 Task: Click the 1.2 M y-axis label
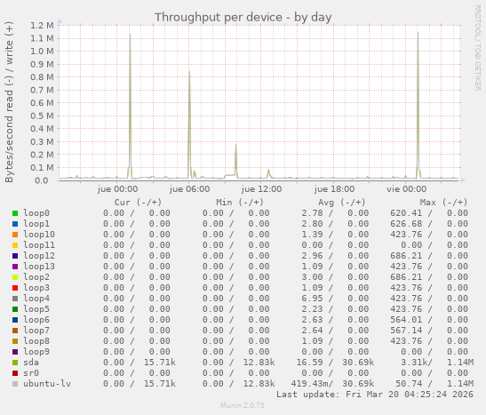tap(42, 26)
